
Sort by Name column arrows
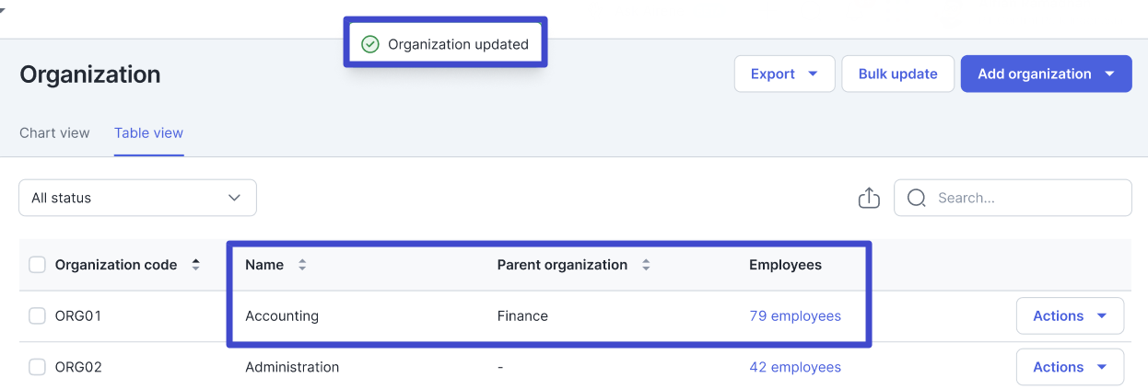point(301,265)
